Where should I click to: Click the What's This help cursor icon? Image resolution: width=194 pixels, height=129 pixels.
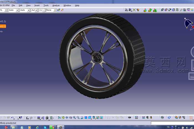[21, 117]
